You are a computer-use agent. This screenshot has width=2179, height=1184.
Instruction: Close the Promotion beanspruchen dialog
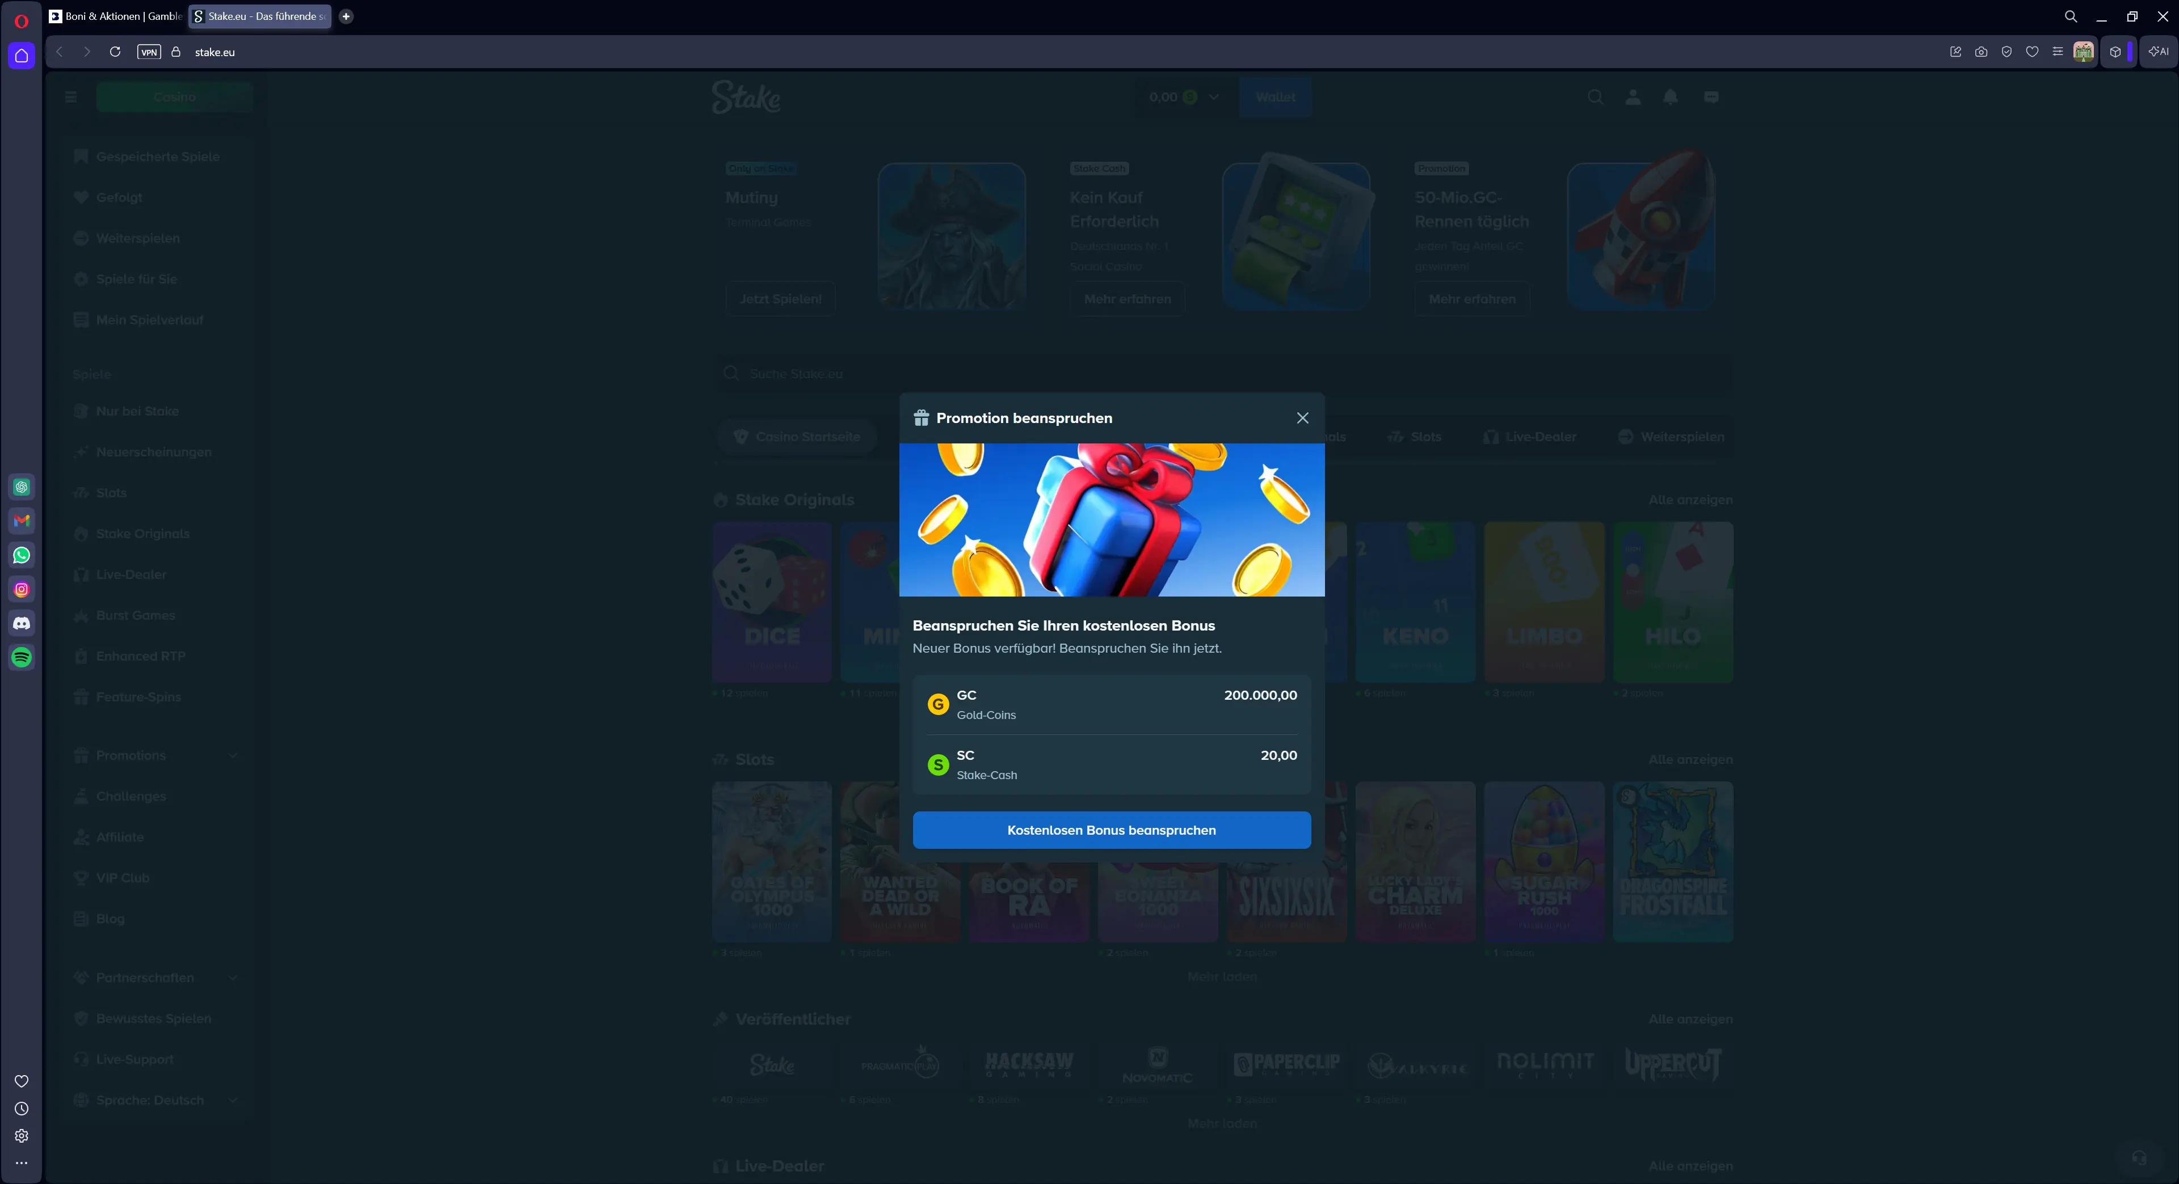pos(1303,418)
